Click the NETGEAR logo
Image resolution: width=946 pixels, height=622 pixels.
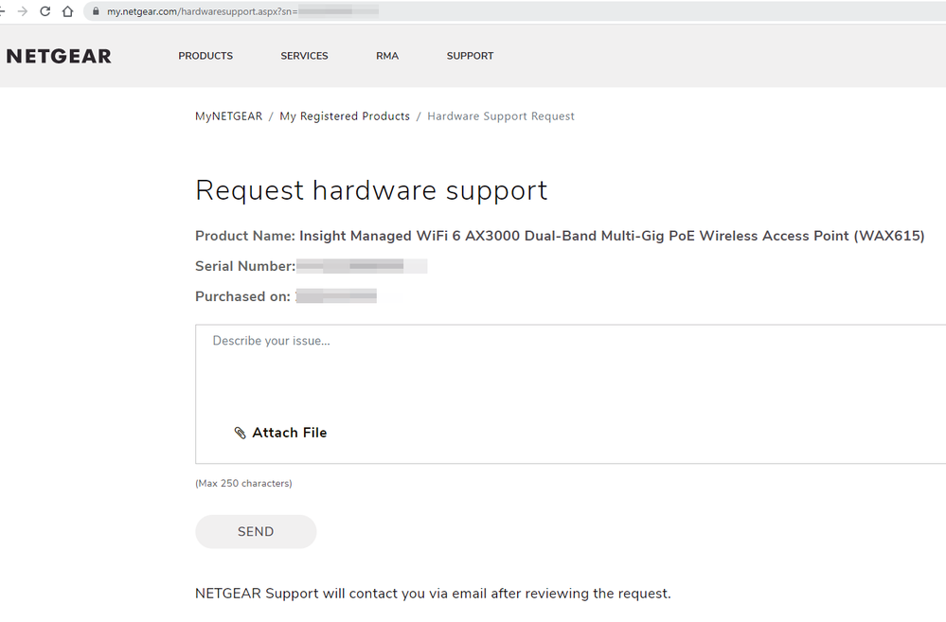tap(59, 56)
